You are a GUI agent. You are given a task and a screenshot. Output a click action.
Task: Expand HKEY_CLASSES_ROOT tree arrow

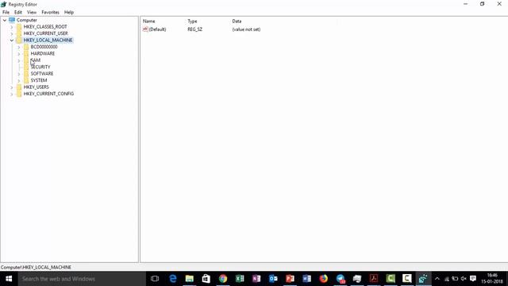[12, 27]
